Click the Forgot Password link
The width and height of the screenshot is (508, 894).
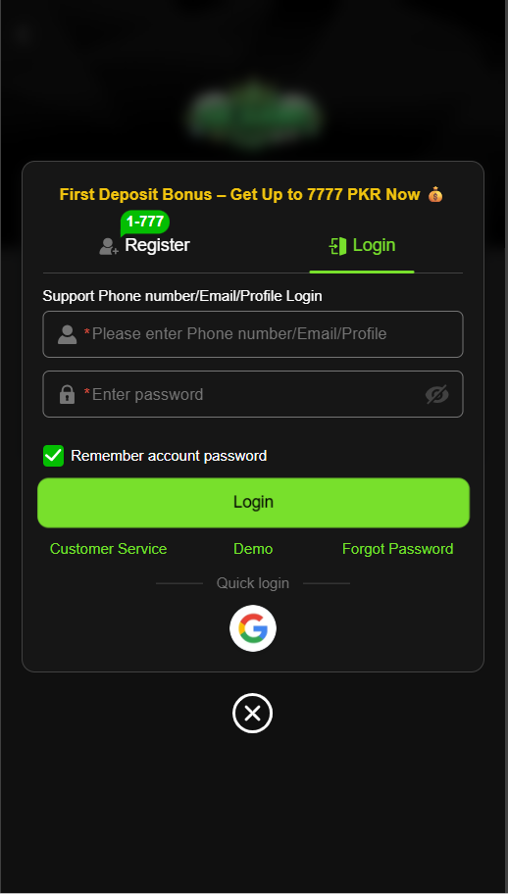(x=398, y=549)
